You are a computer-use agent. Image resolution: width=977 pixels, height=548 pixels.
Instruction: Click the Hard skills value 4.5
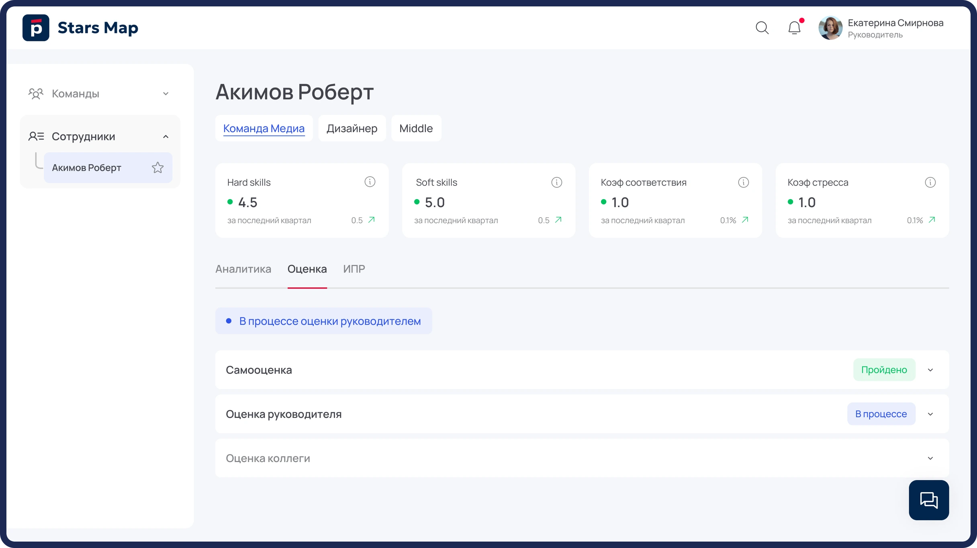(247, 202)
